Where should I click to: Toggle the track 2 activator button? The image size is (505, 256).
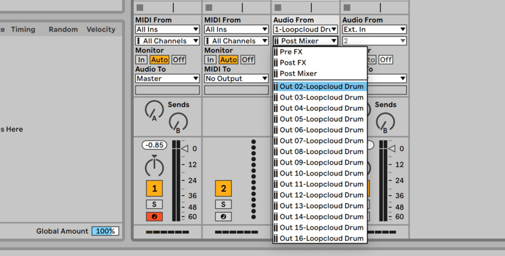(223, 187)
